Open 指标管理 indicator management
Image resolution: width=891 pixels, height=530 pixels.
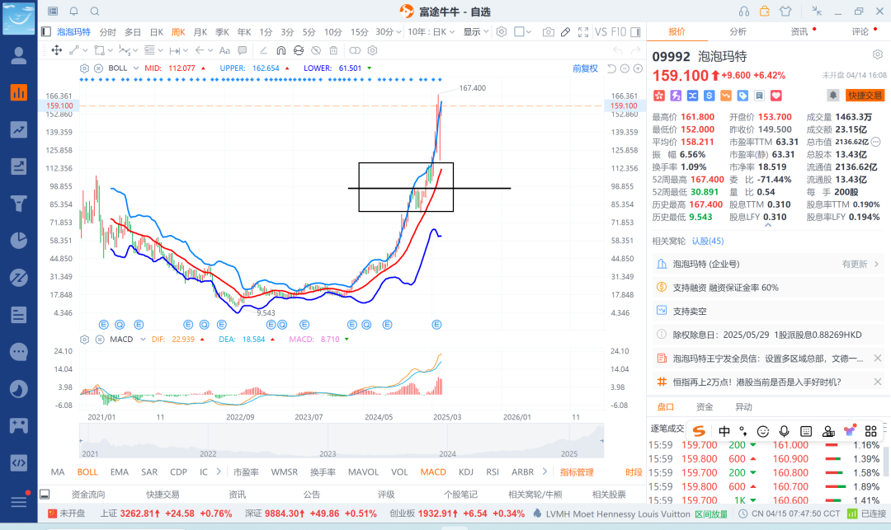click(577, 472)
